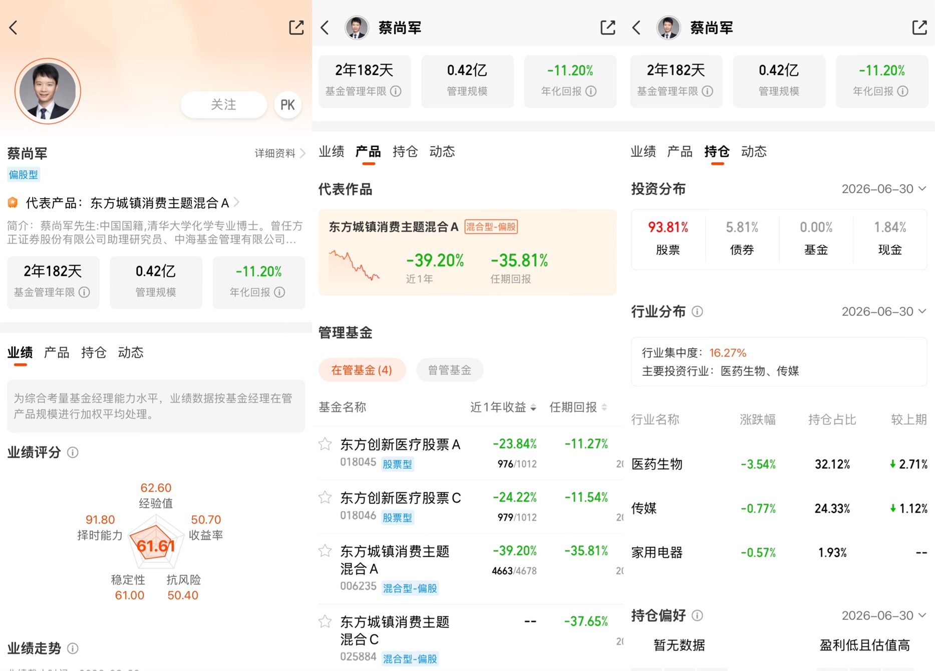
Task: Expand the 行业分布 date selector
Action: coord(883,311)
